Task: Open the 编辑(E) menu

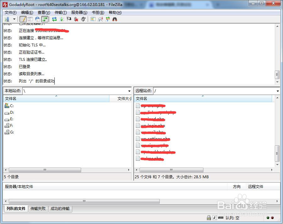Action: tap(27, 13)
